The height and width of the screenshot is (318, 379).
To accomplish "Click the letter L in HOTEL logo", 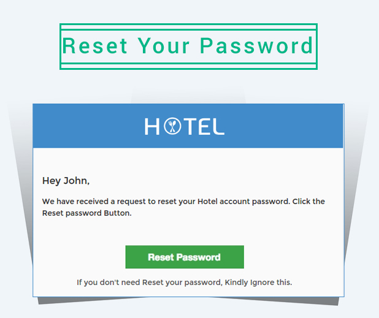I will [218, 126].
